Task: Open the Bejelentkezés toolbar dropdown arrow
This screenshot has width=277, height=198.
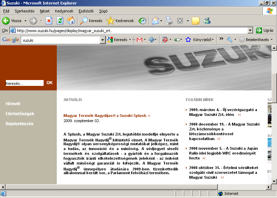Action: [271, 40]
